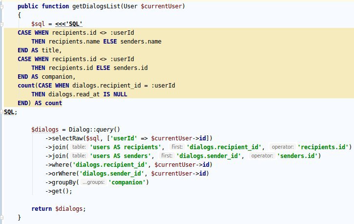Click the 'table:' hint before 'users AS recipients'
This screenshot has height=224, width=354.
coord(79,147)
